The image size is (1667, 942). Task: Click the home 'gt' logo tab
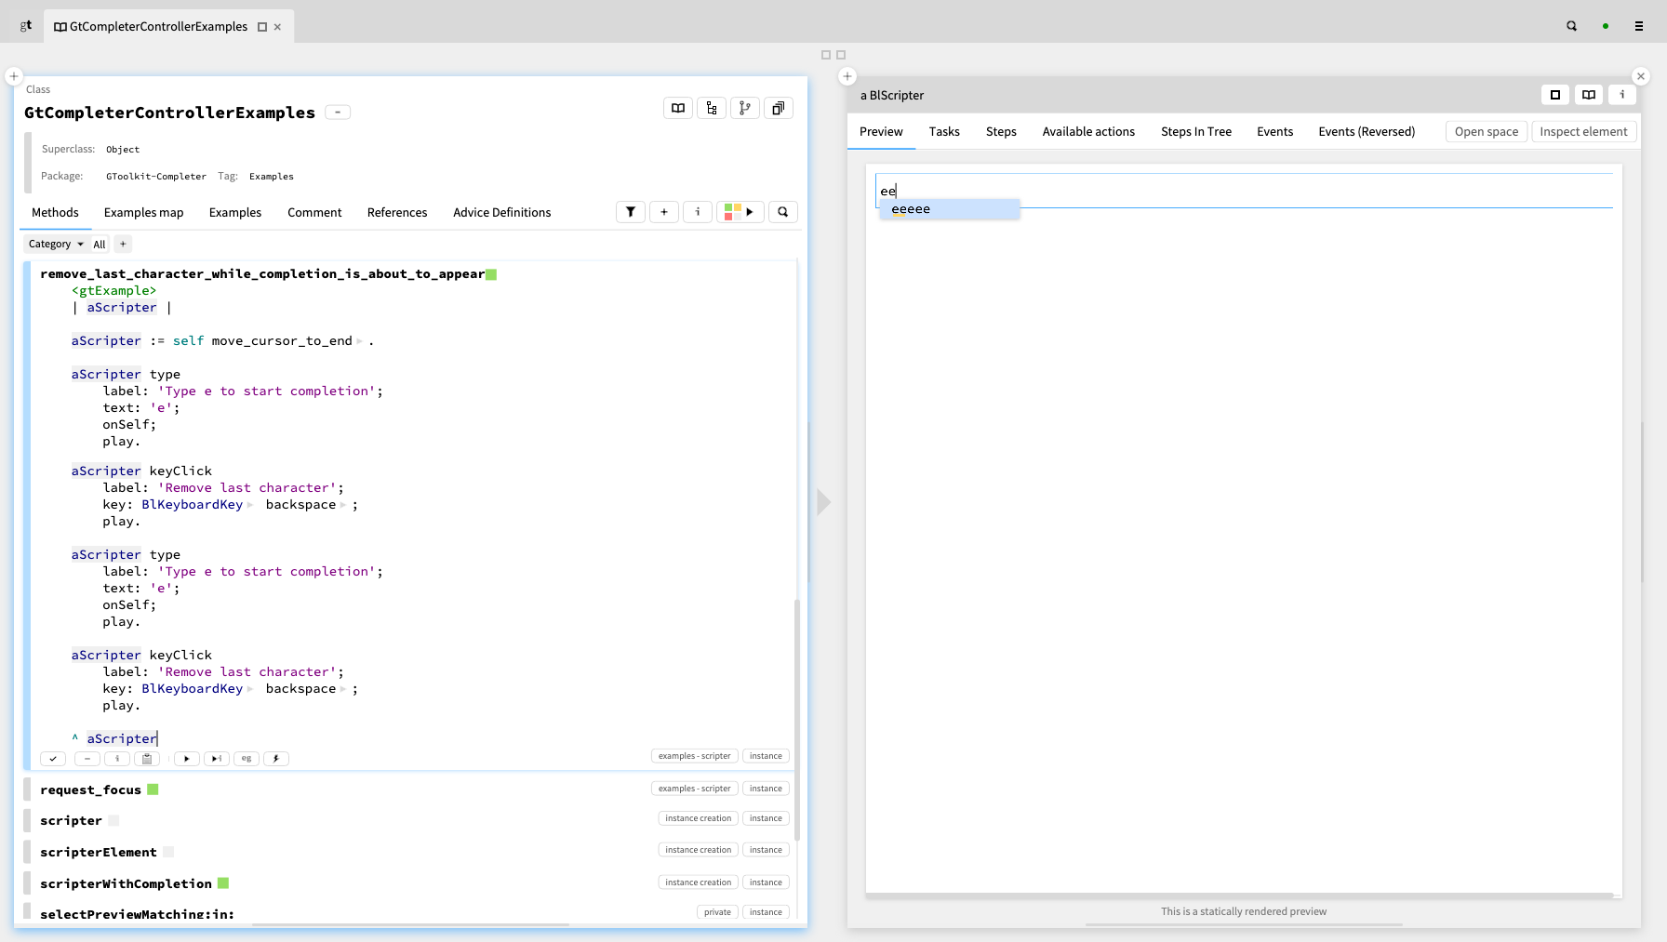[x=26, y=25]
